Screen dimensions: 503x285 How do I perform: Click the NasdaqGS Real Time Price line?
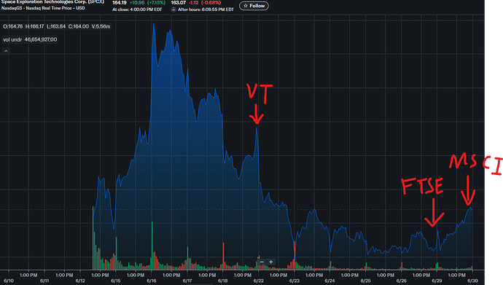43,8
